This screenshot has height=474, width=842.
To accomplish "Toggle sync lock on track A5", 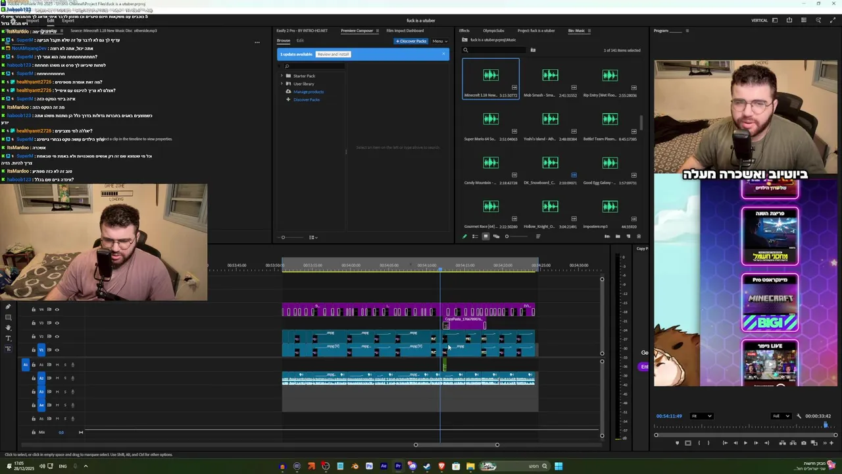I will click(49, 419).
